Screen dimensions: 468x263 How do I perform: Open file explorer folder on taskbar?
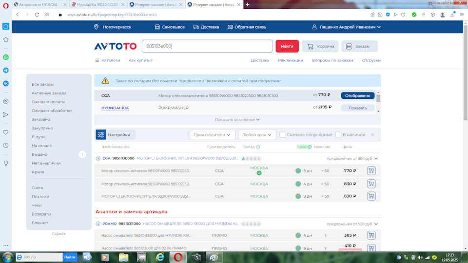[x=123, y=257]
